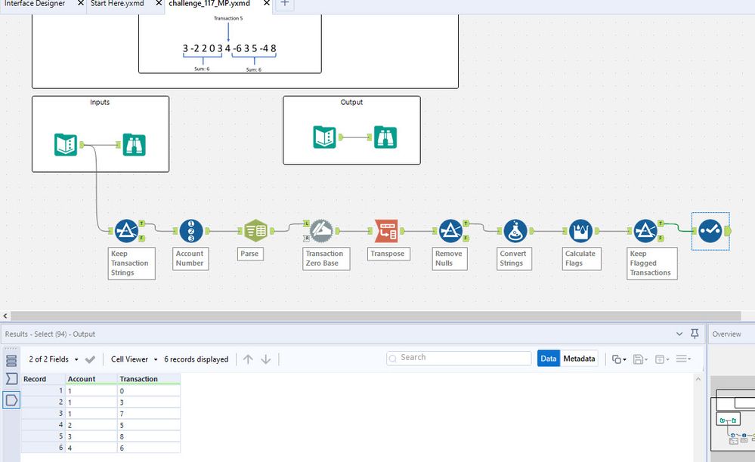Click the 6 records displayed text
The image size is (755, 462).
(196, 359)
